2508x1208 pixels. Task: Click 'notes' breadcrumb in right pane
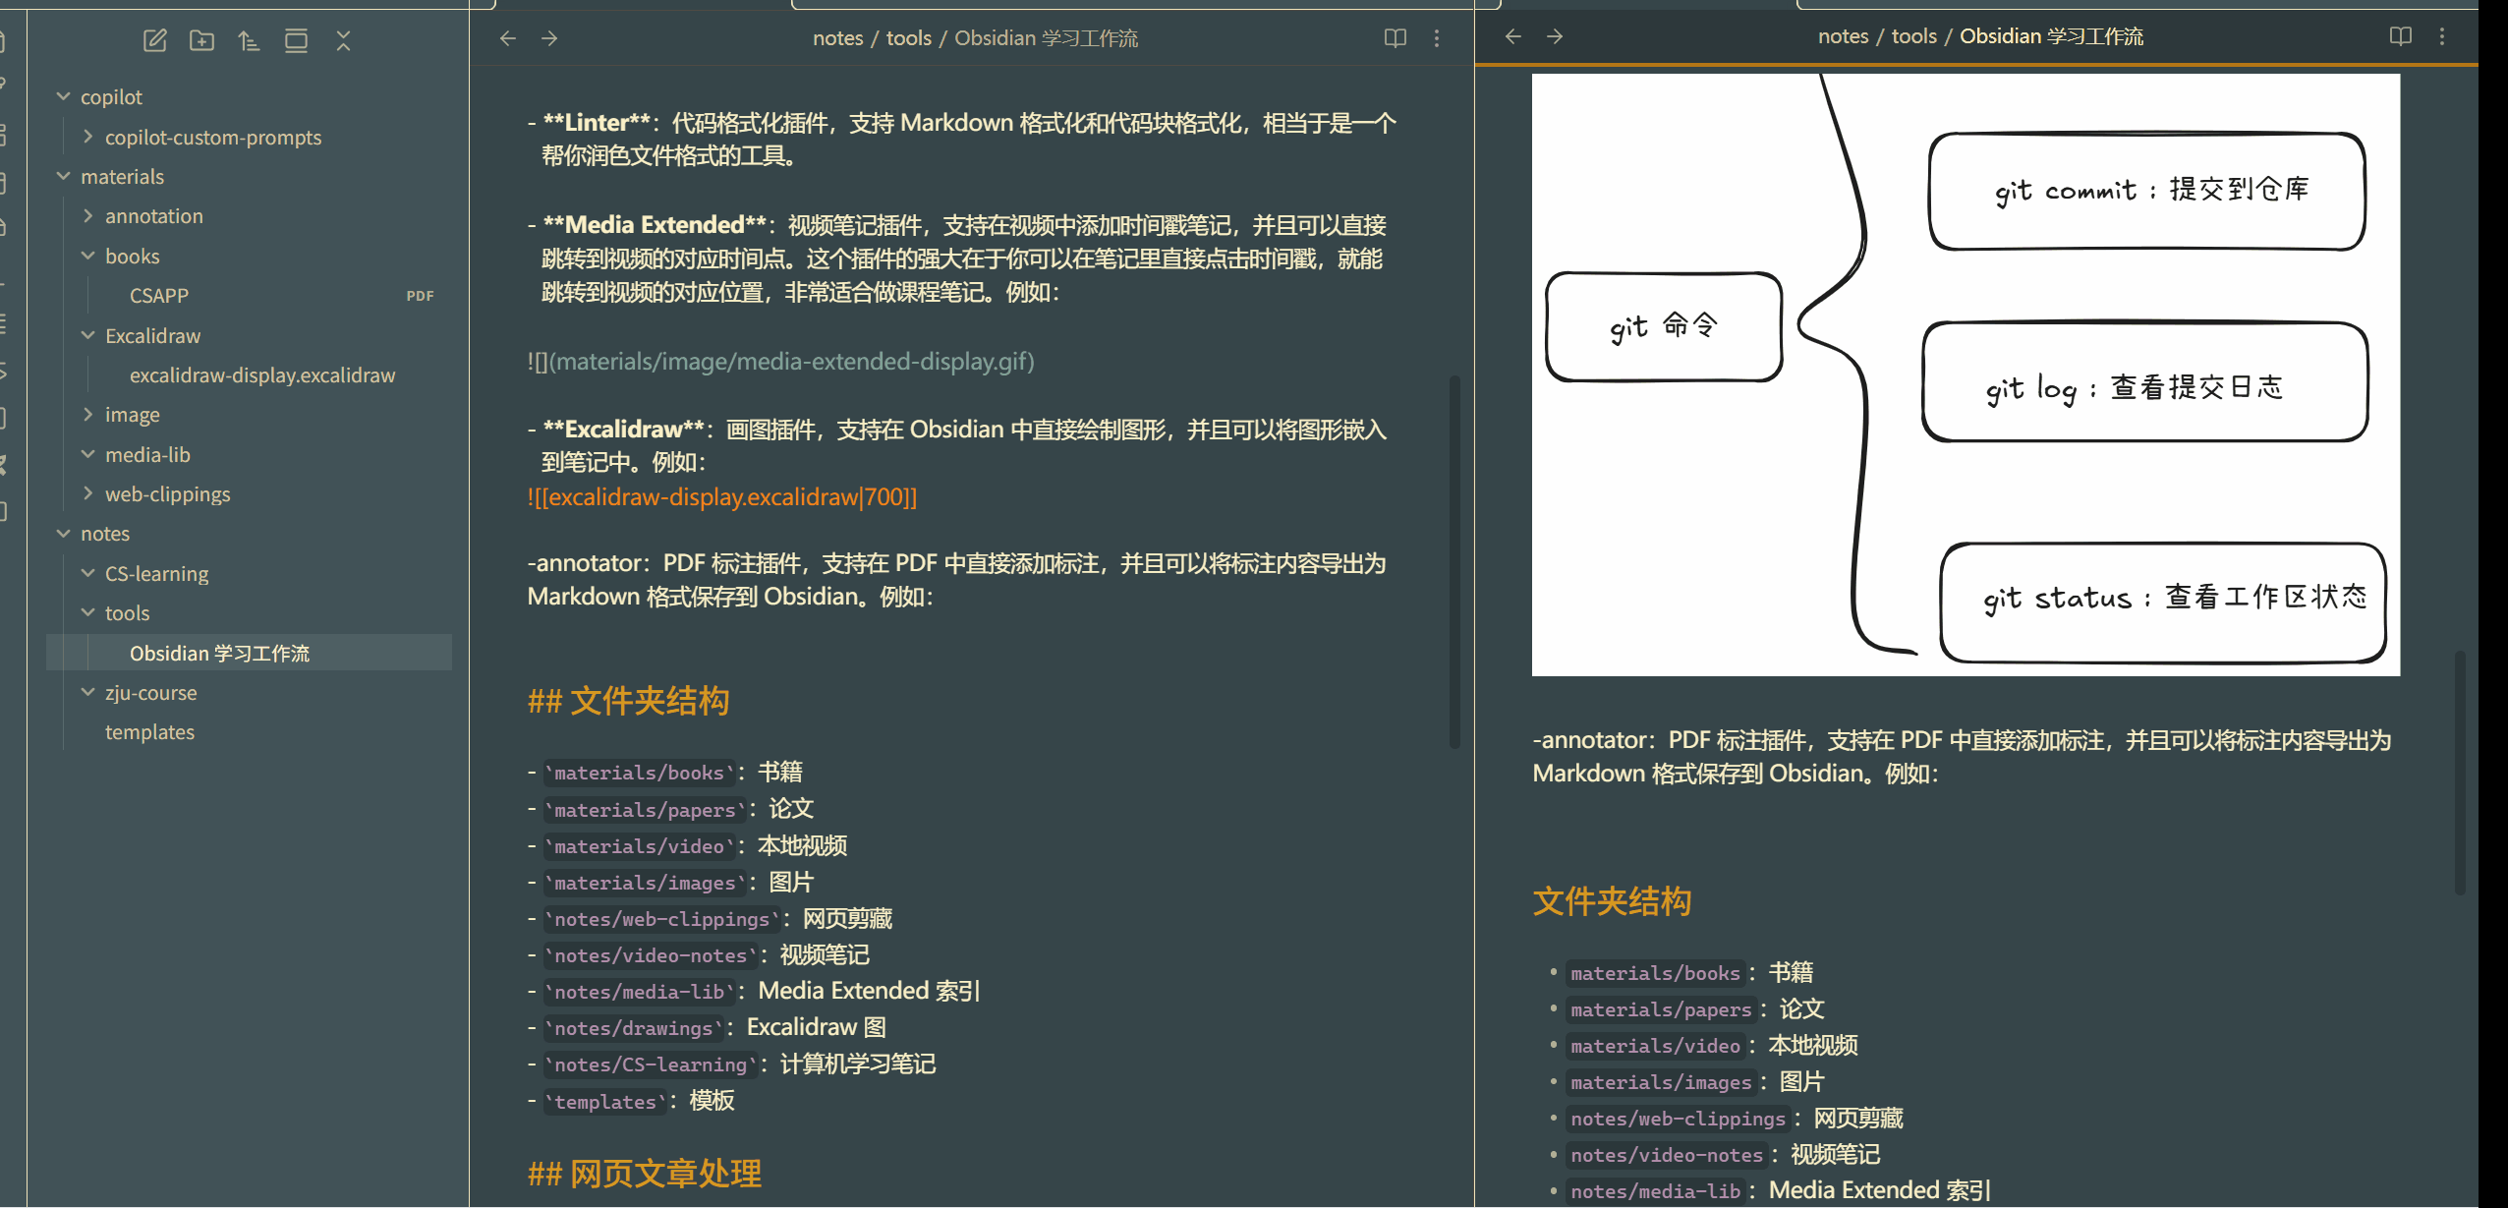click(1843, 36)
